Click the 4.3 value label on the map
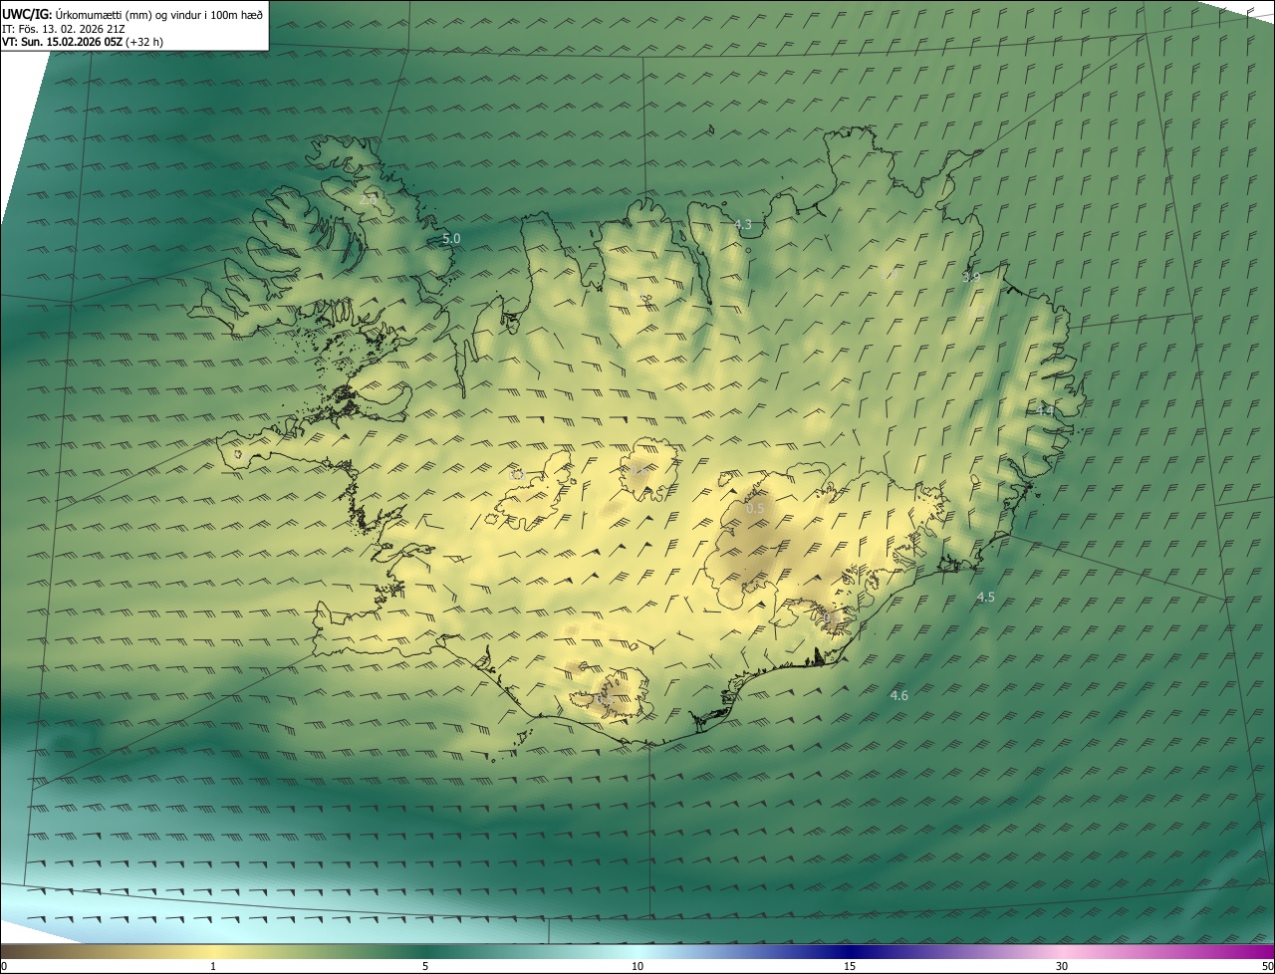This screenshot has height=974, width=1275. click(x=743, y=225)
